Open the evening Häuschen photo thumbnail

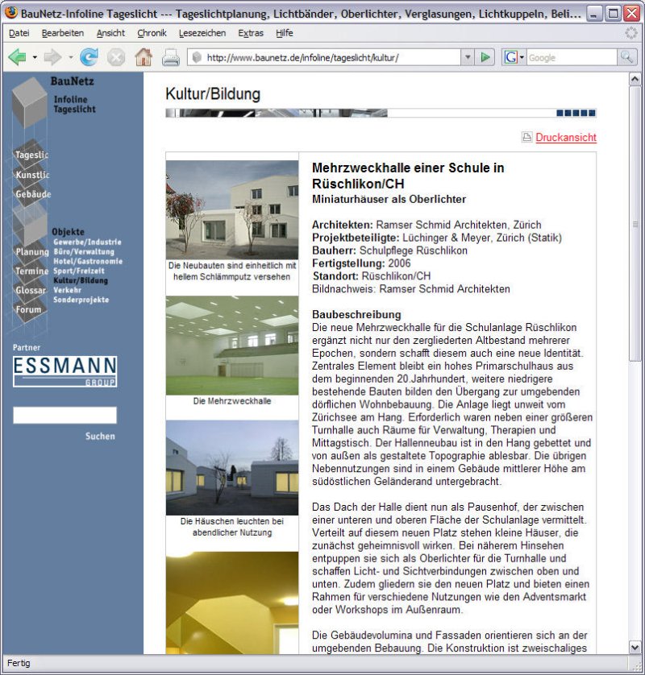(232, 468)
